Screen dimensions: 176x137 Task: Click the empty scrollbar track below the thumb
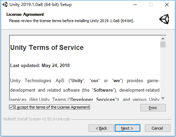point(163,71)
